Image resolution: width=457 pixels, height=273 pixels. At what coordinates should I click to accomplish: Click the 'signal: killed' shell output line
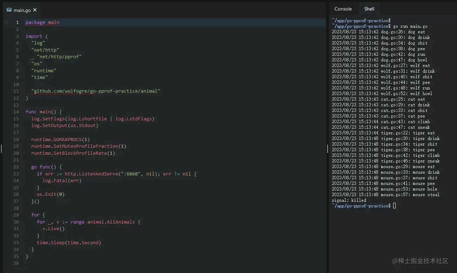pyautogui.click(x=349, y=200)
